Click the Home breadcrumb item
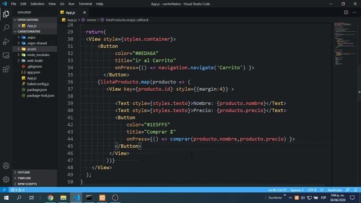 pyautogui.click(x=91, y=20)
